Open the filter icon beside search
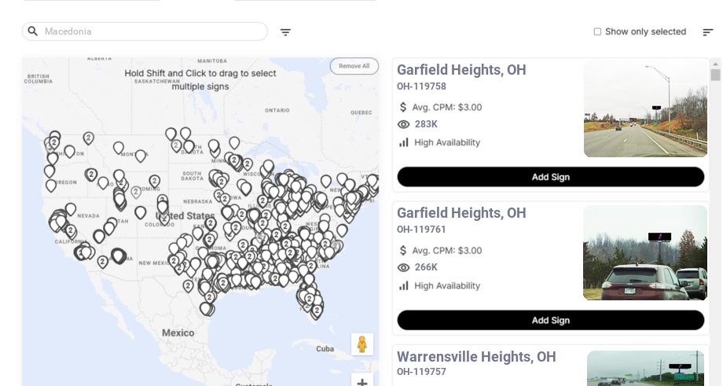The image size is (723, 386). pyautogui.click(x=285, y=32)
